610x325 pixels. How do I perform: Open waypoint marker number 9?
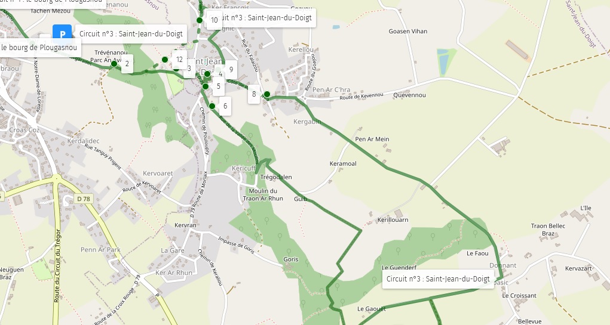click(231, 70)
